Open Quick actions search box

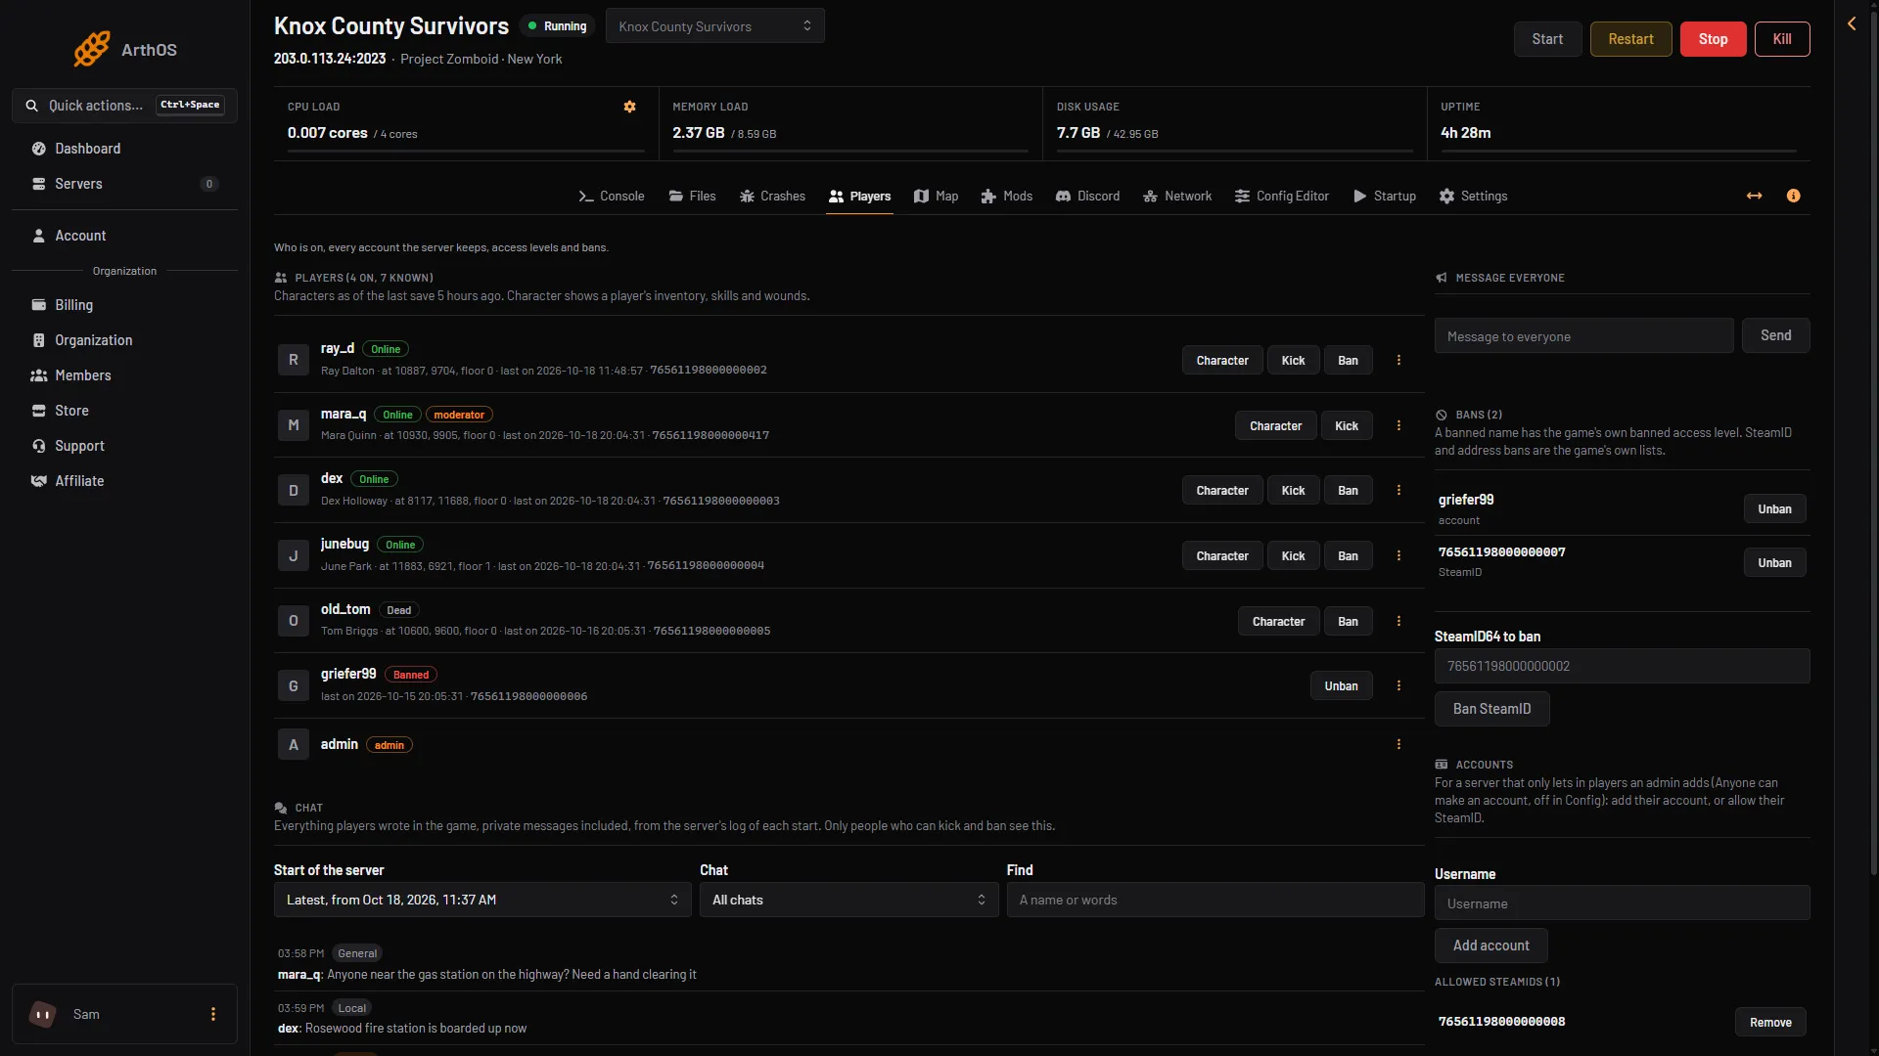click(124, 106)
